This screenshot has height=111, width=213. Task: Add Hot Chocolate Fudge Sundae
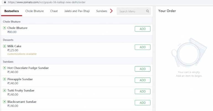[x=142, y=69]
